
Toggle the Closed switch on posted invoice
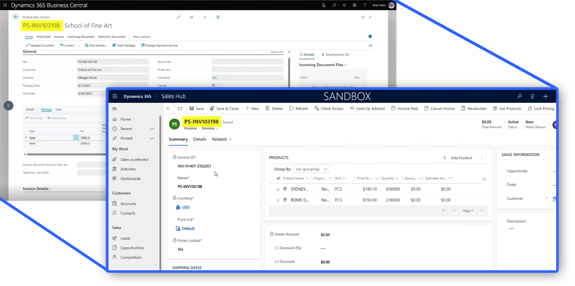216,85
